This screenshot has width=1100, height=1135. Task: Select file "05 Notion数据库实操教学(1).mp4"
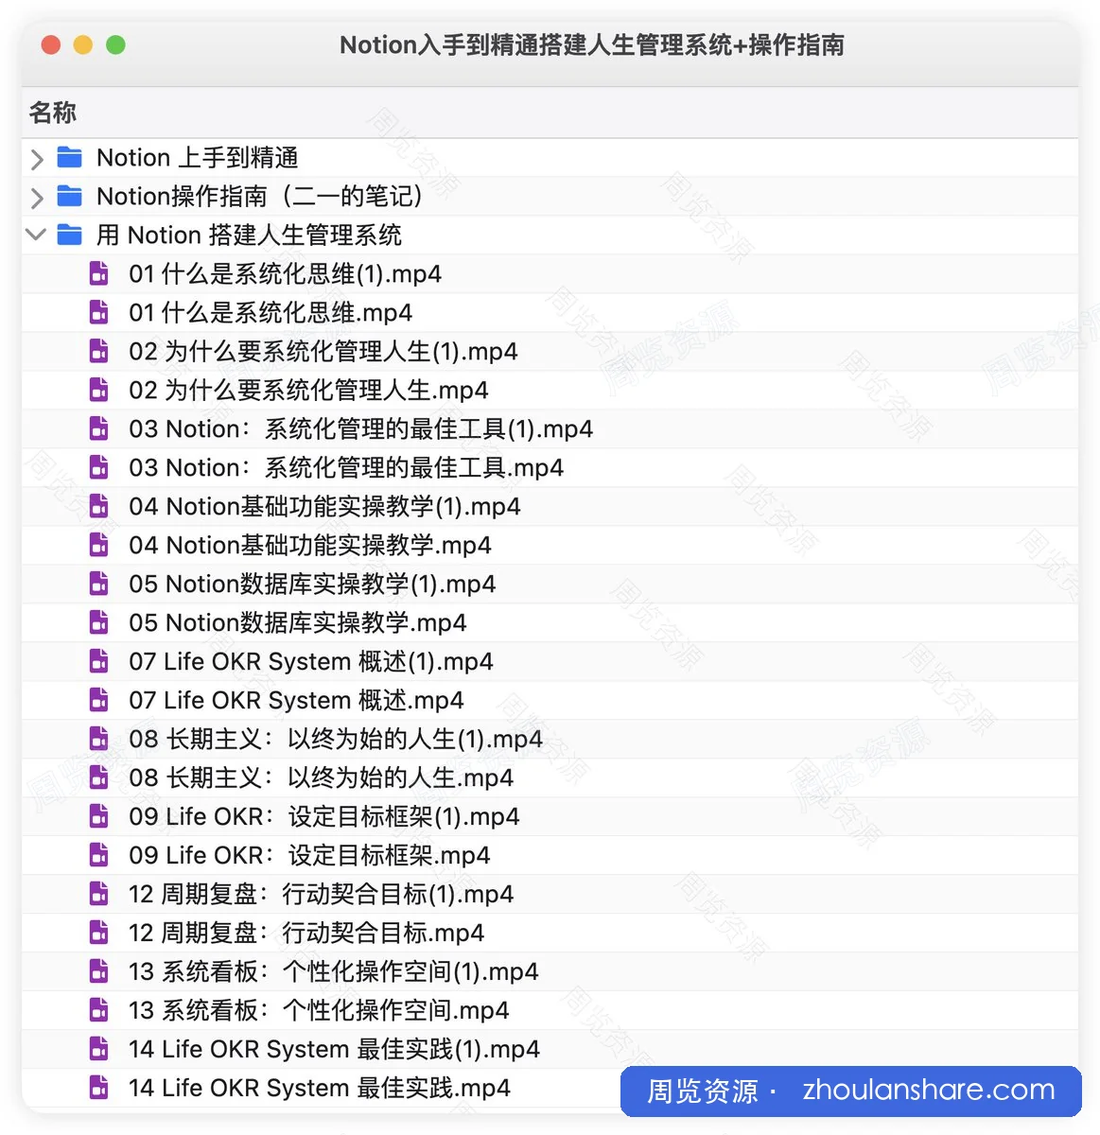312,584
